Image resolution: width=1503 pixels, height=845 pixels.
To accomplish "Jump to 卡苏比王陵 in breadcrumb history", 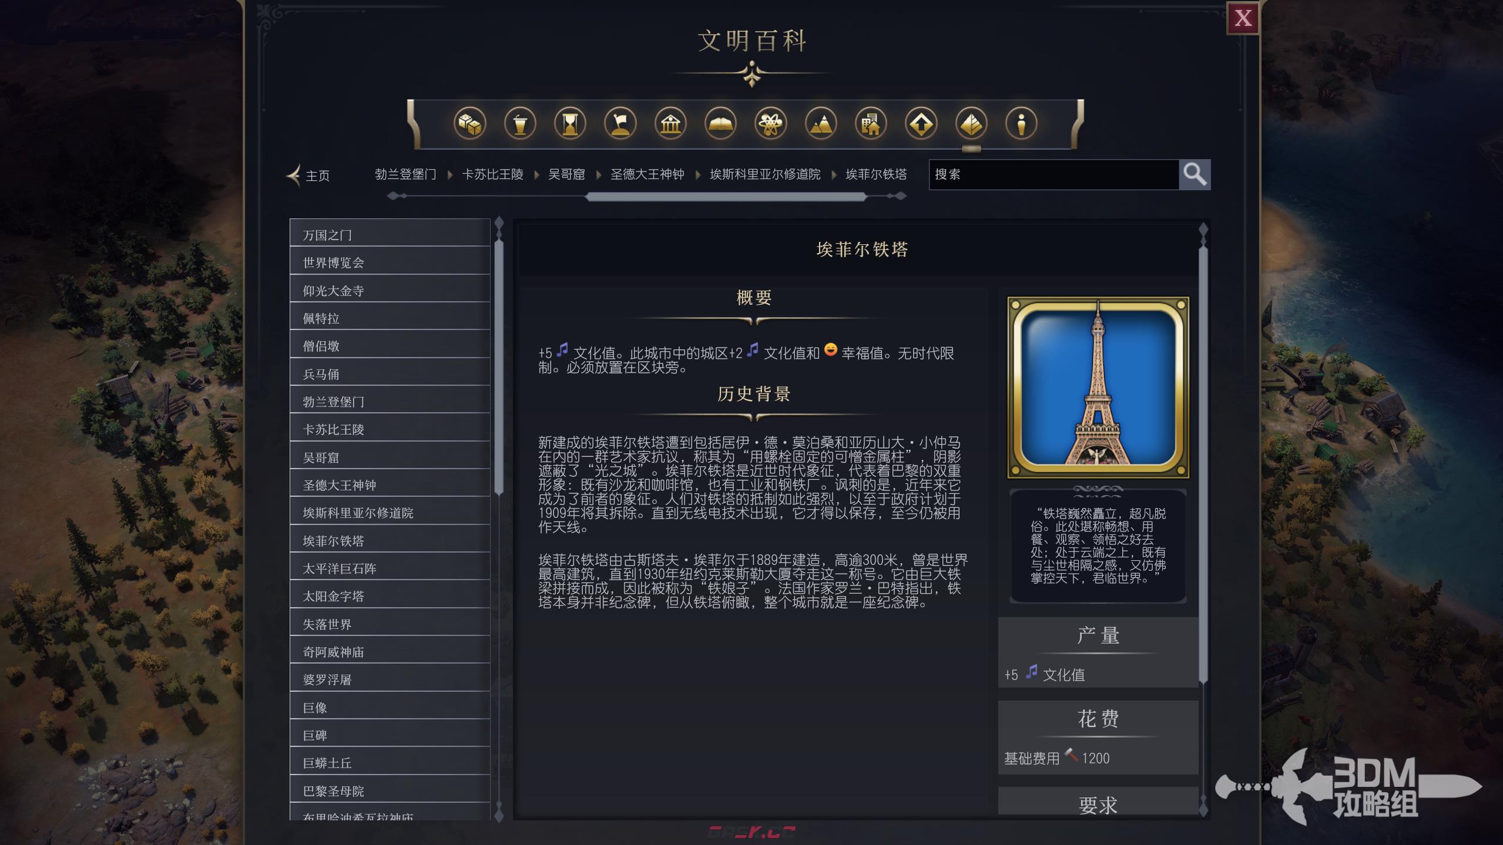I will (x=492, y=174).
